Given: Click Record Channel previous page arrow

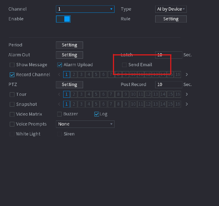Looking at the screenshot, I should tap(59, 75).
